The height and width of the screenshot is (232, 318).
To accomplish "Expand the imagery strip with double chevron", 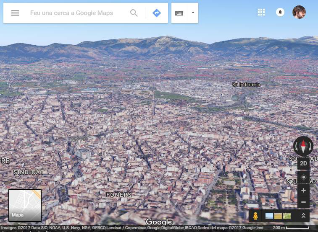I will (303, 216).
